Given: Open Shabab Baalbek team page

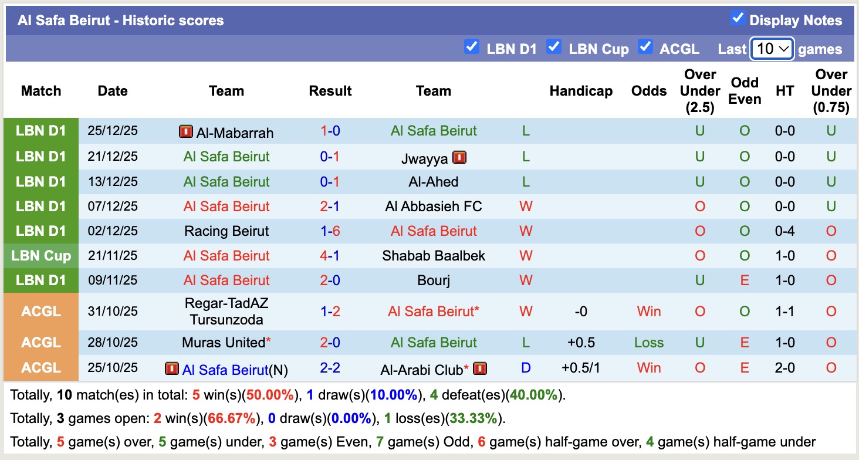Looking at the screenshot, I should [x=434, y=256].
